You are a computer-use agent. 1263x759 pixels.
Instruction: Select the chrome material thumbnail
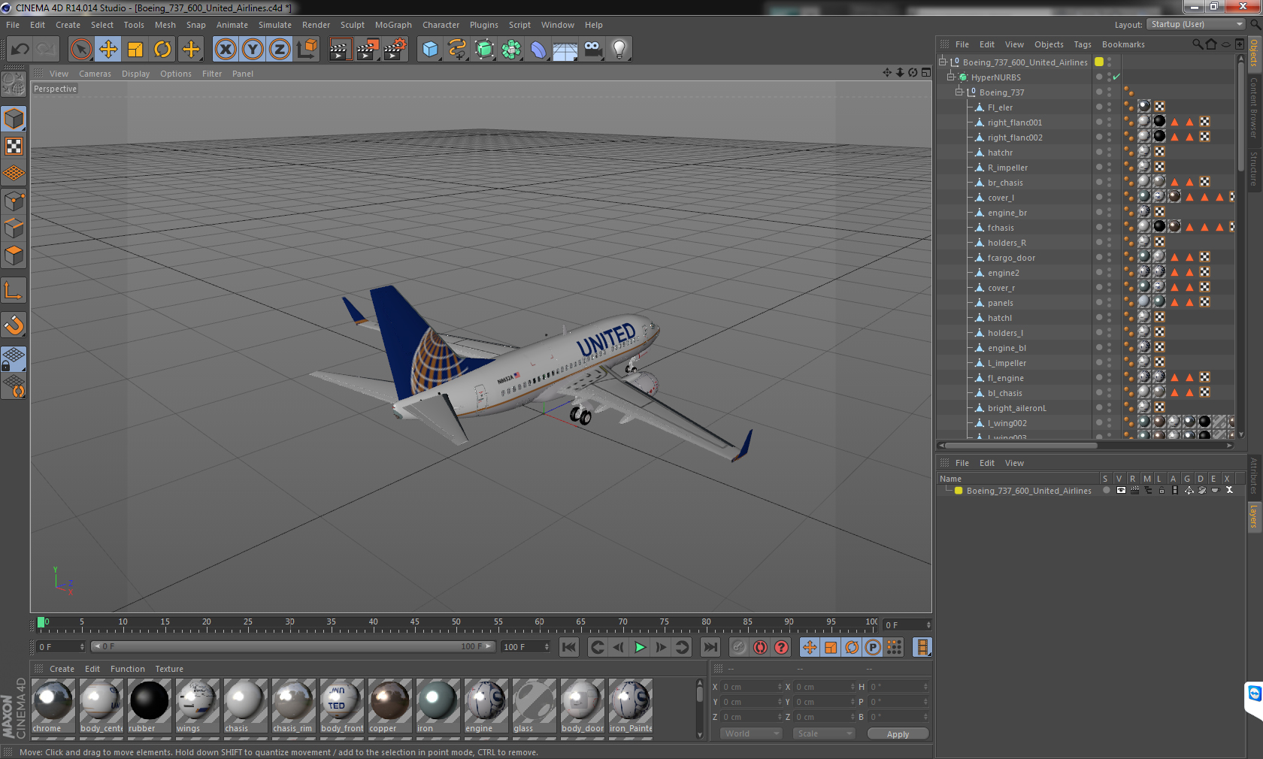pyautogui.click(x=53, y=706)
